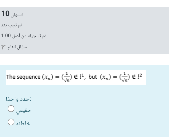The image size is (169, 140).
Task: Click The sequence text in the question
Action: point(24,77)
